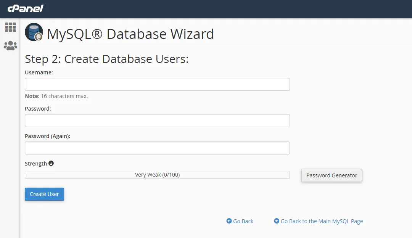Viewport: 412px width, 238px height.
Task: Select the Password (Again) field
Action: point(157,148)
